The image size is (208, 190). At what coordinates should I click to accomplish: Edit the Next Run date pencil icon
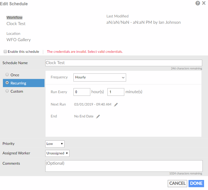tap(116, 105)
